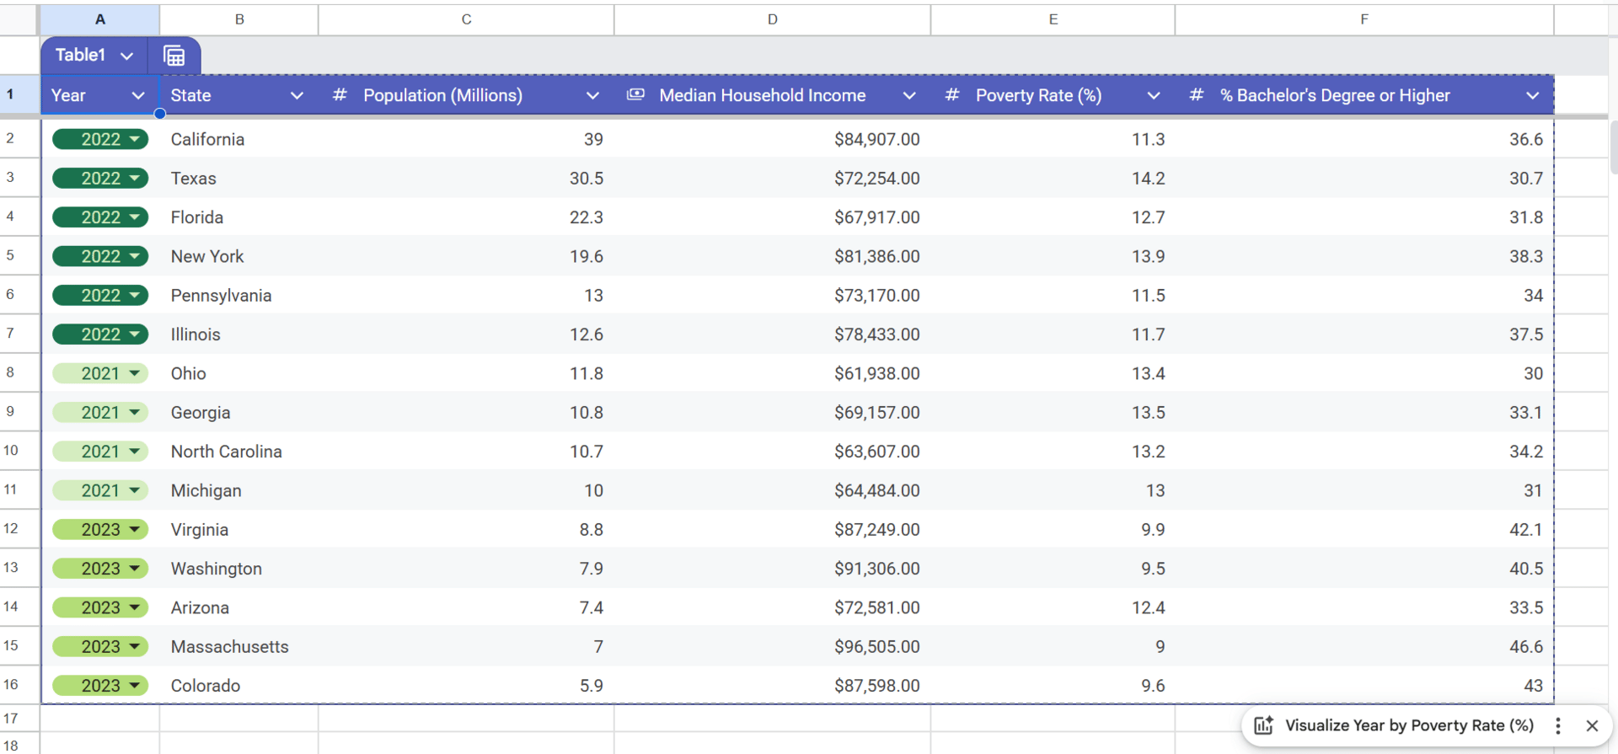Click Visualize Year by Poverty Rate (%) button
The height and width of the screenshot is (754, 1618).
pyautogui.click(x=1408, y=725)
